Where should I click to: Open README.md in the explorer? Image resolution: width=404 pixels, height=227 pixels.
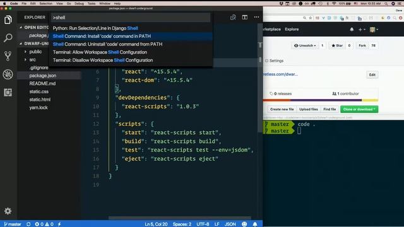(x=42, y=84)
